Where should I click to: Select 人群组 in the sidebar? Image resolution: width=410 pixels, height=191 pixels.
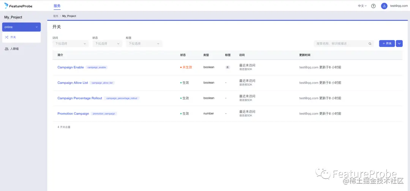[x=14, y=49]
